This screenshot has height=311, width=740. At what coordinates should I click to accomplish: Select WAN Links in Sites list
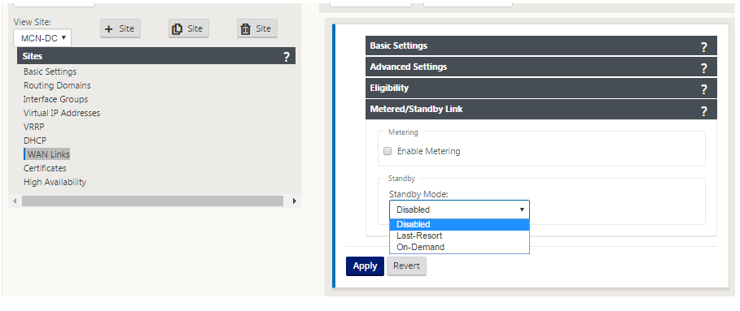48,154
